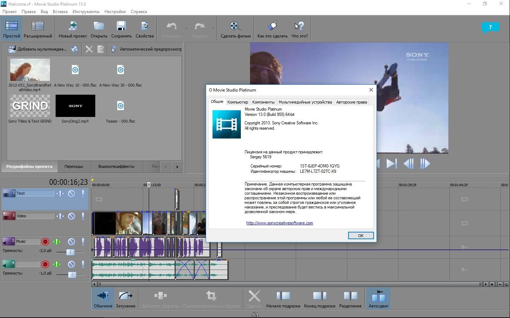The height and width of the screenshot is (318, 510).
Task: Switch to Компоненты tab in About dialog
Action: (263, 102)
